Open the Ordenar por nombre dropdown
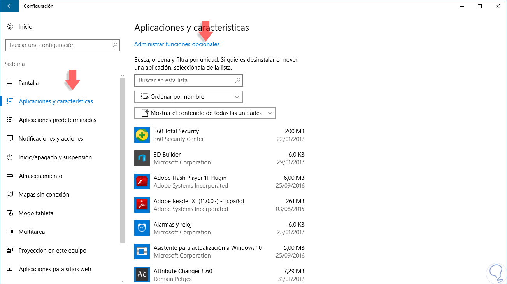The image size is (507, 284). coord(189,97)
